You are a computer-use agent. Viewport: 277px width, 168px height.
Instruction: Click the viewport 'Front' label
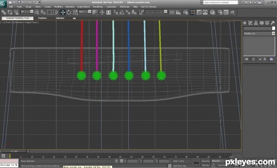[x=8, y=23]
